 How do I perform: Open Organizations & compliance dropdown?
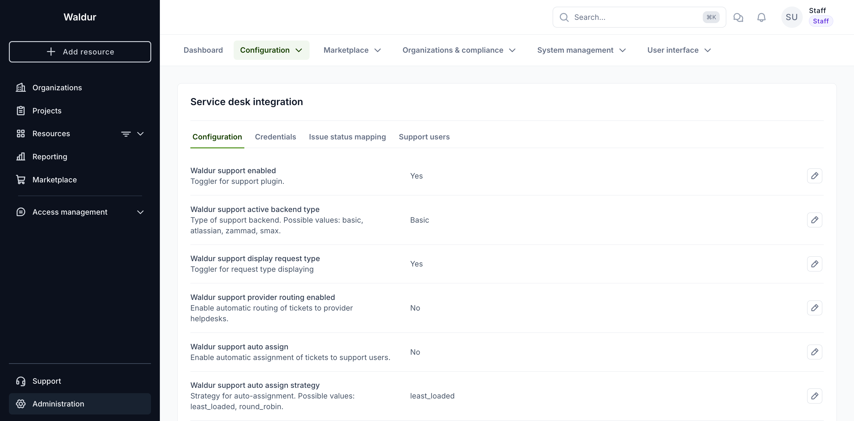(x=459, y=50)
